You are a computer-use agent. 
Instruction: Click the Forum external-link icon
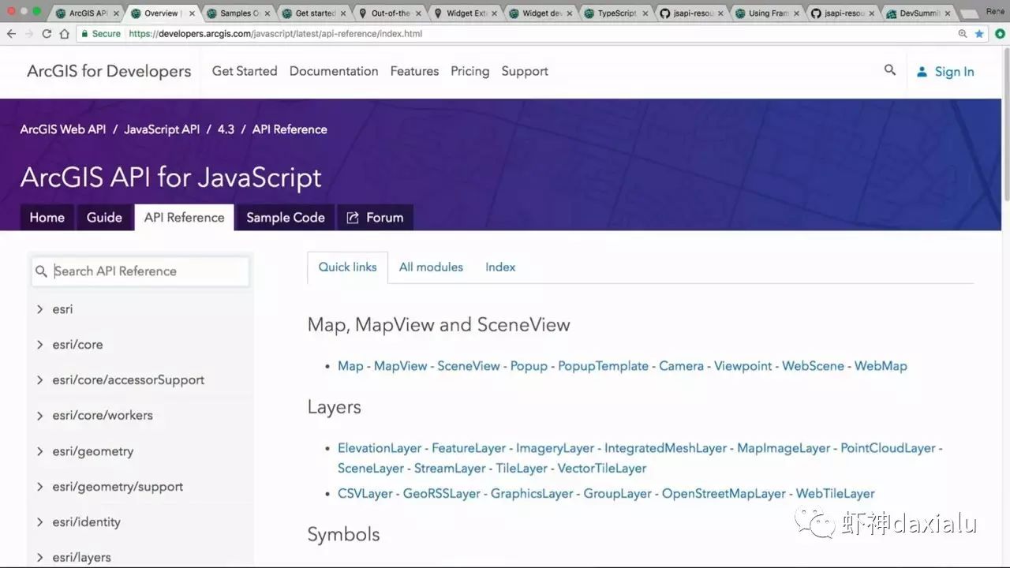tap(353, 218)
